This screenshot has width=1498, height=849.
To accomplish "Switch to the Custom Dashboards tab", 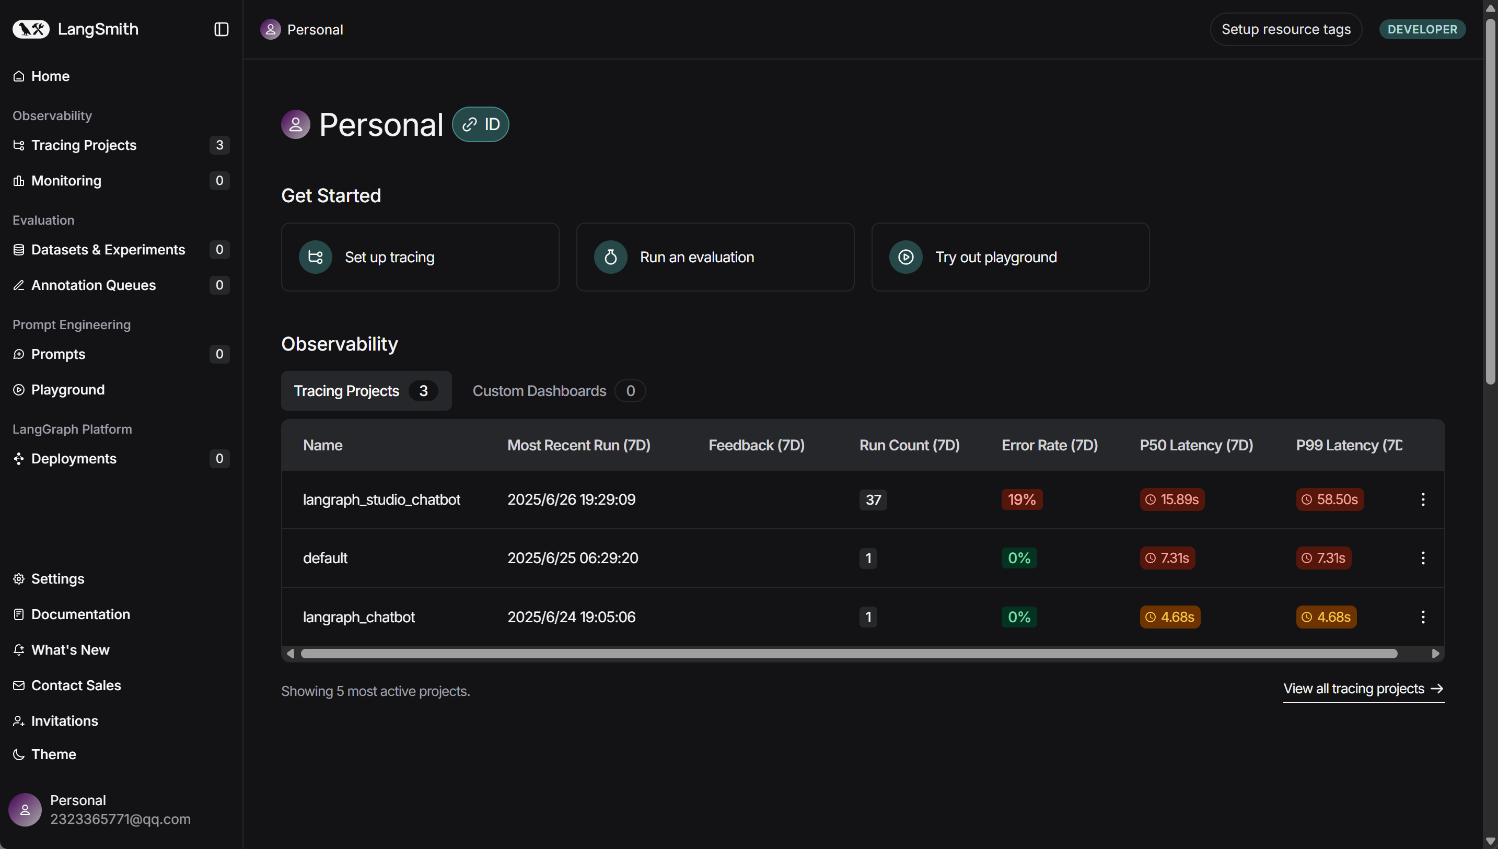I will [x=558, y=391].
